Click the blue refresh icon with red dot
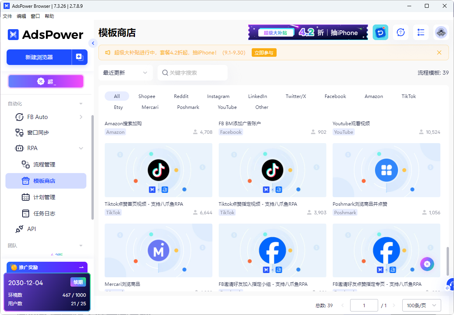454x315 pixels. pyautogui.click(x=380, y=33)
